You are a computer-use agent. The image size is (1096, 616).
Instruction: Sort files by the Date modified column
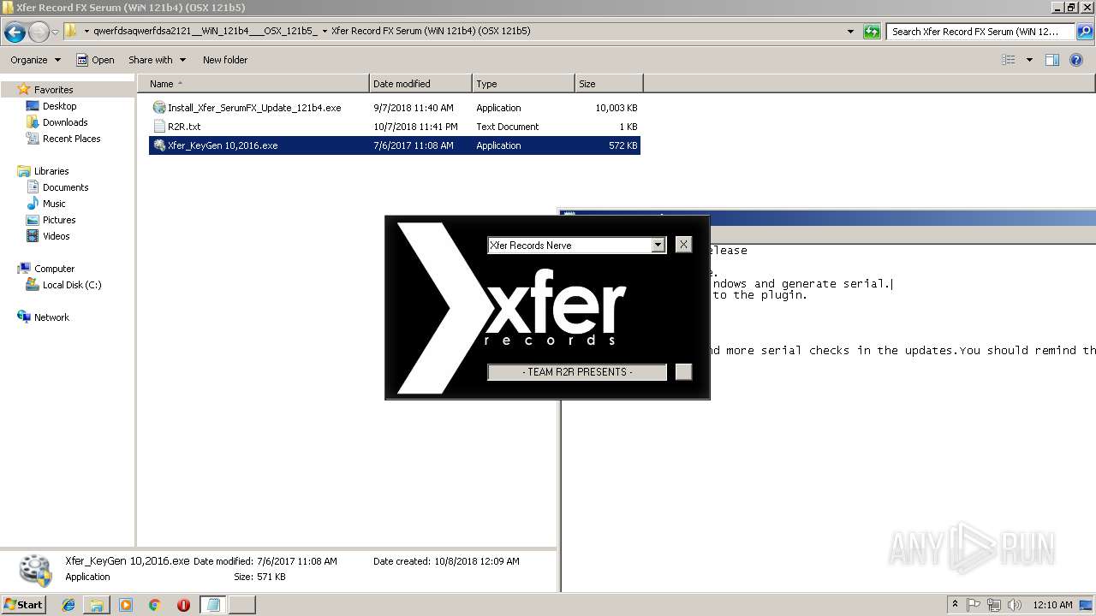(x=420, y=84)
